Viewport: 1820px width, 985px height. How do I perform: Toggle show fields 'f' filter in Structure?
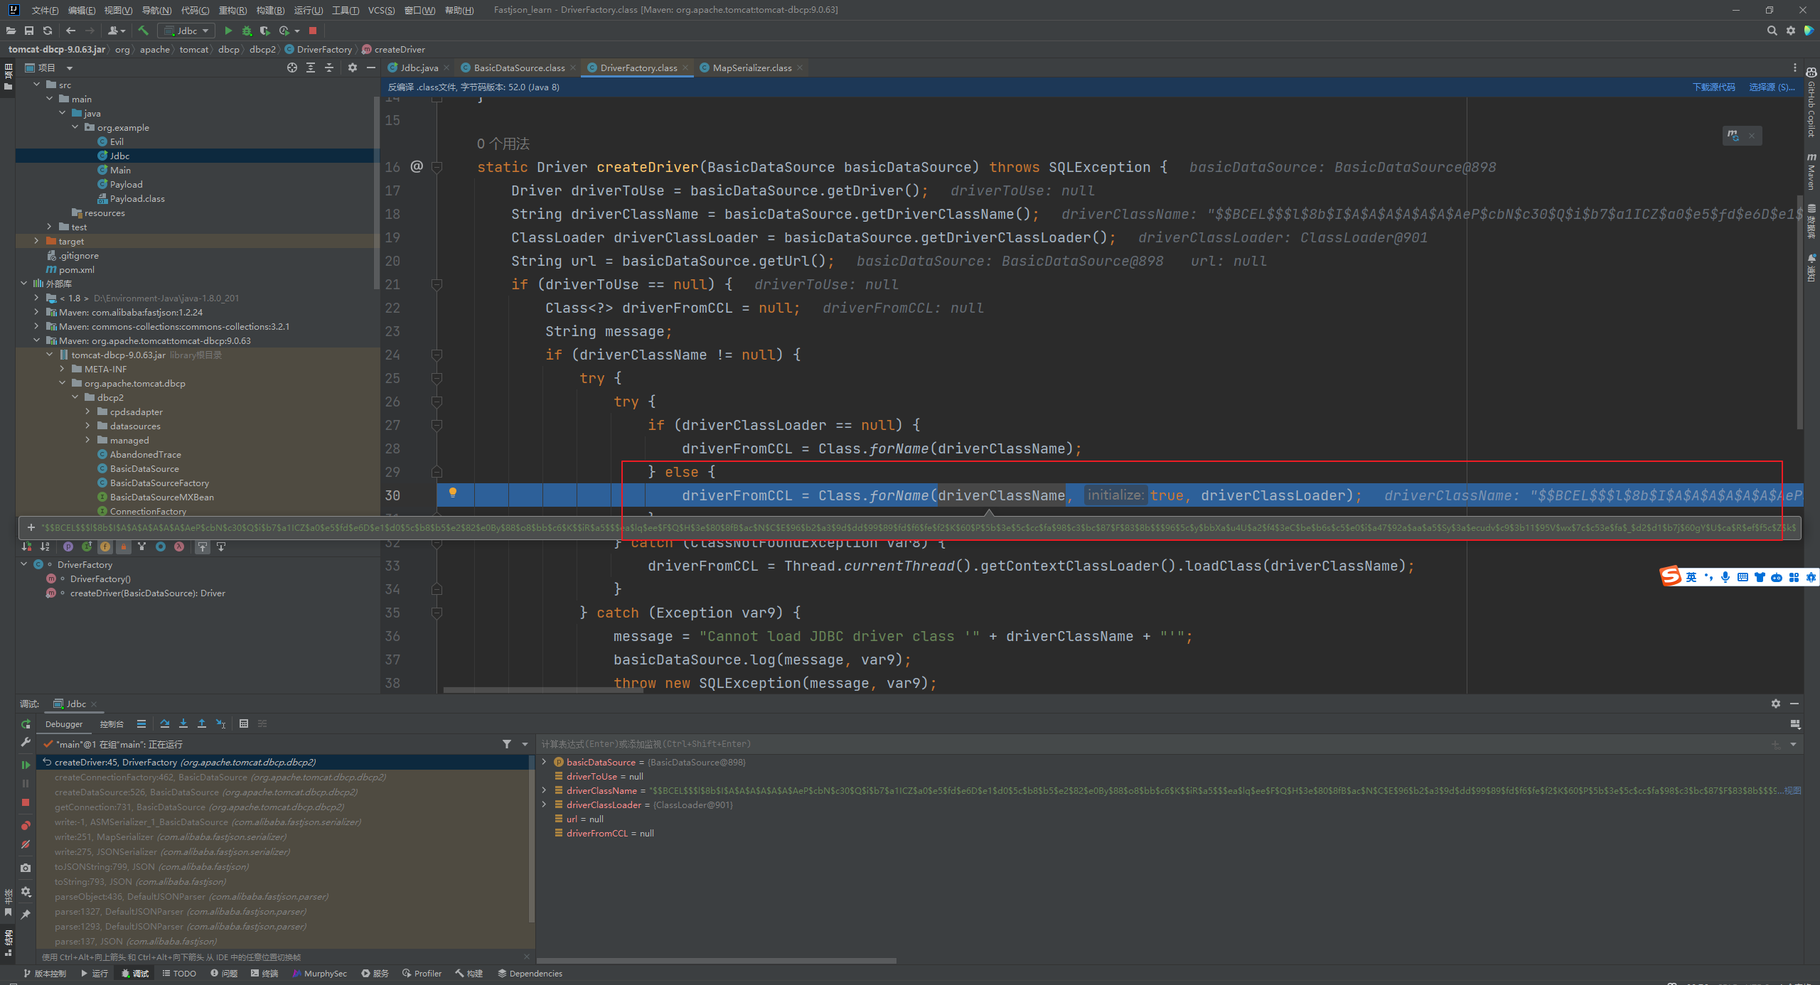point(105,547)
